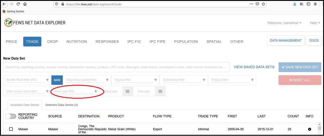This screenshot has height=136, width=324.
Task: Click the RESET ALL button
Action: pos(300,80)
